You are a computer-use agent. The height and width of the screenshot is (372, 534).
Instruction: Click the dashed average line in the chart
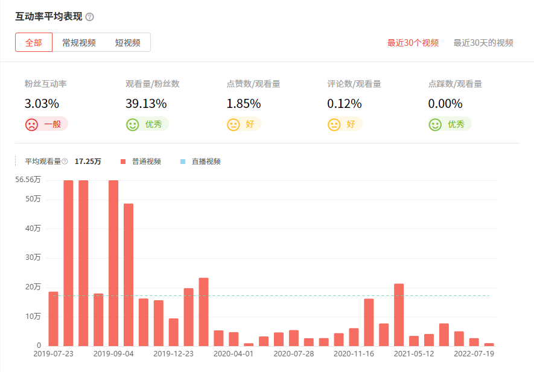click(272, 295)
